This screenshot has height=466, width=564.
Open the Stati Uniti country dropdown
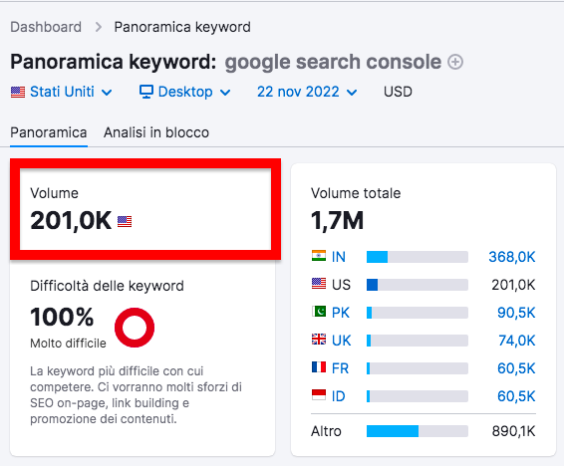coord(61,92)
